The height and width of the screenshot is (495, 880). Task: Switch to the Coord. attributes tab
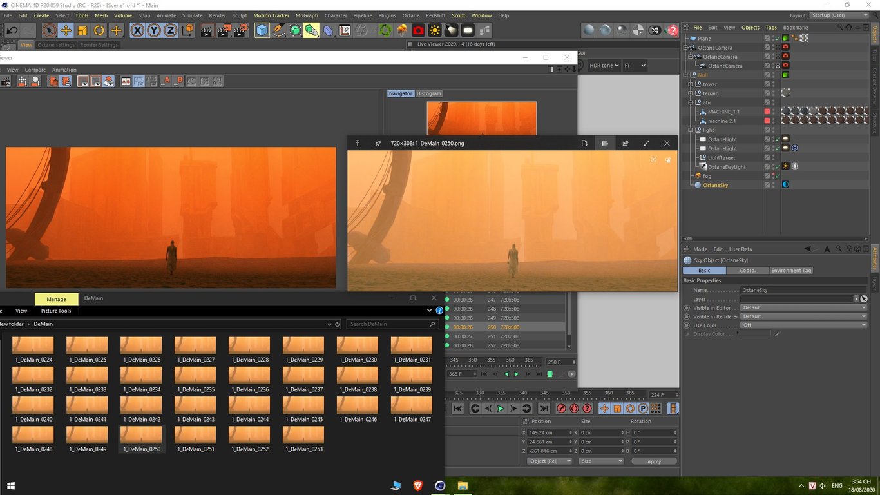[x=747, y=270]
